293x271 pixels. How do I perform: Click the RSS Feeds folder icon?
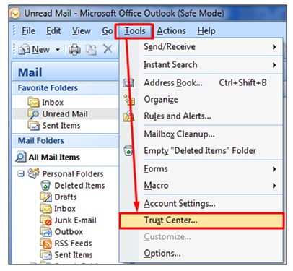tap(45, 243)
